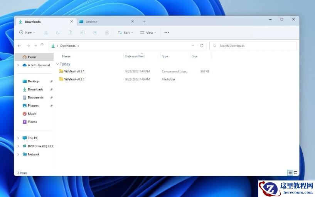Click the ViVeTool zip file icon

point(61,71)
